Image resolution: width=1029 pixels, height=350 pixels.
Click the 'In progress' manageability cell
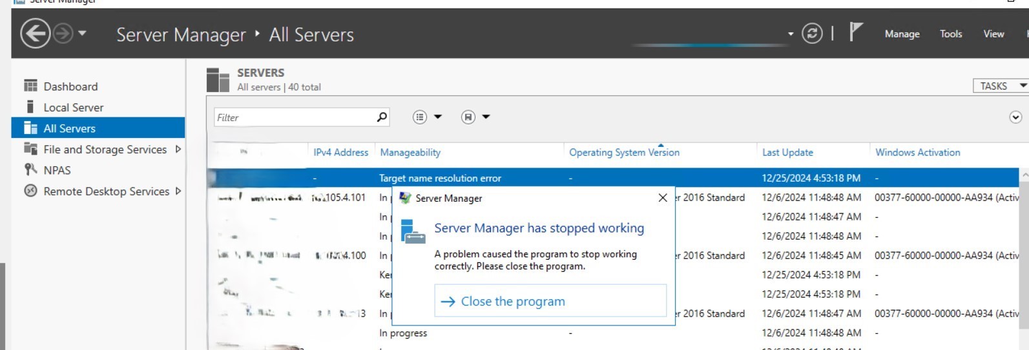(x=403, y=333)
